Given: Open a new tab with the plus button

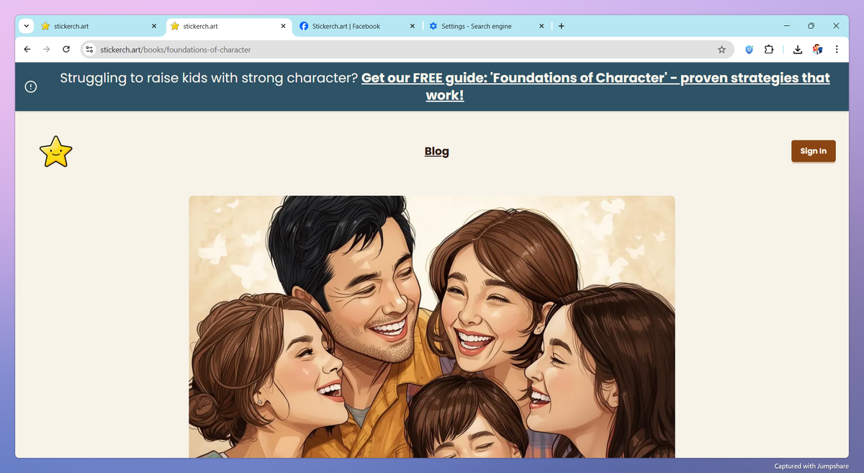Looking at the screenshot, I should click(x=562, y=26).
